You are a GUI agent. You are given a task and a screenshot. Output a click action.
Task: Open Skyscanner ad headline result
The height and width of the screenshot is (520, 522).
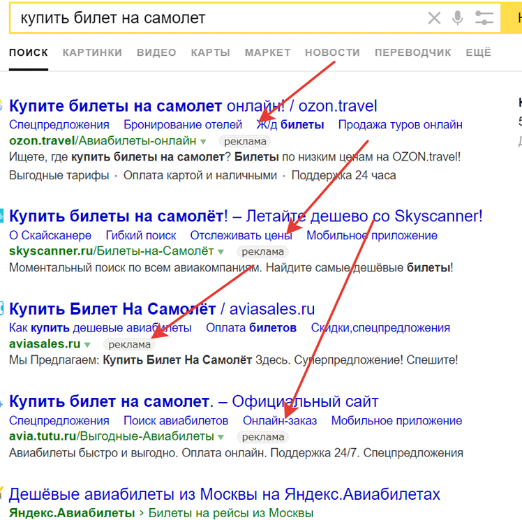[x=246, y=216]
